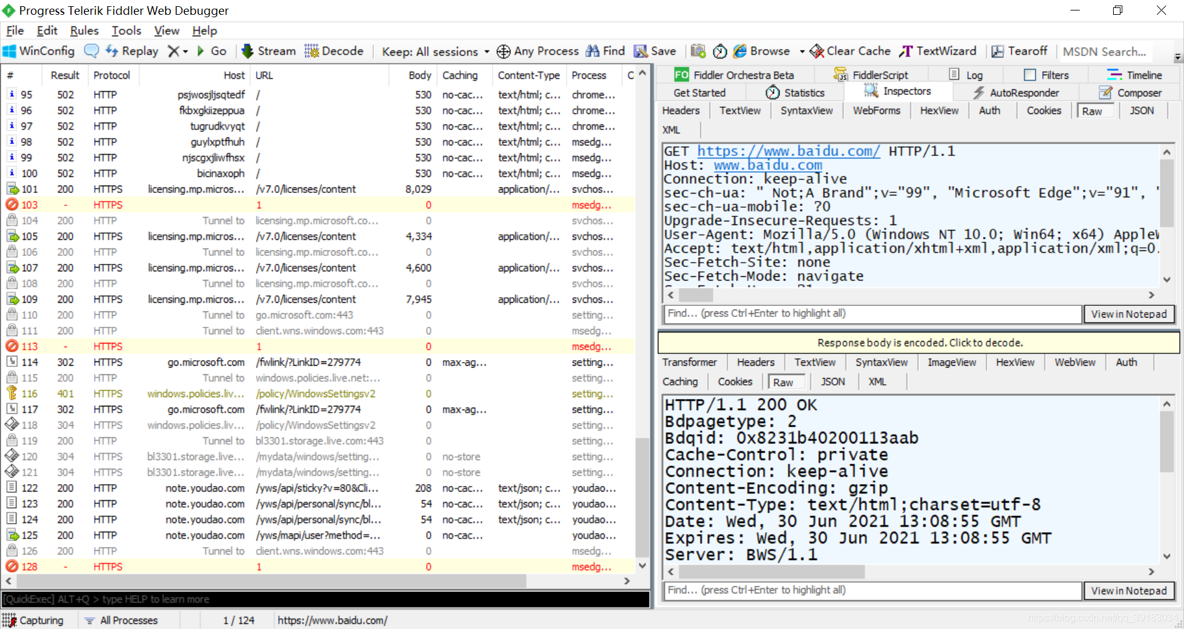Select the response WebView tab
Image resolution: width=1184 pixels, height=629 pixels.
pos(1075,363)
